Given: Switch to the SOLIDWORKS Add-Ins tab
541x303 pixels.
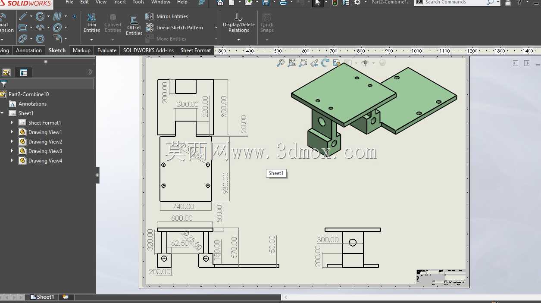Looking at the screenshot, I should 148,50.
